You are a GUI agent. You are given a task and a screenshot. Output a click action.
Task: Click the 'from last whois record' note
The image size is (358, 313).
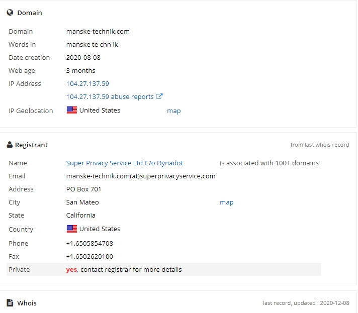coord(319,145)
